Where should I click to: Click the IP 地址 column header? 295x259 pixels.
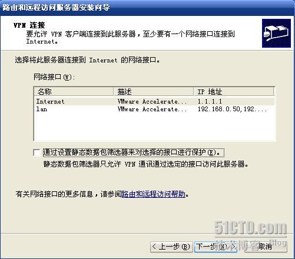(x=234, y=91)
